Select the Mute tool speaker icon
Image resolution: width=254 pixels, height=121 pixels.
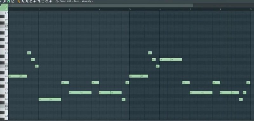pos(35,2)
